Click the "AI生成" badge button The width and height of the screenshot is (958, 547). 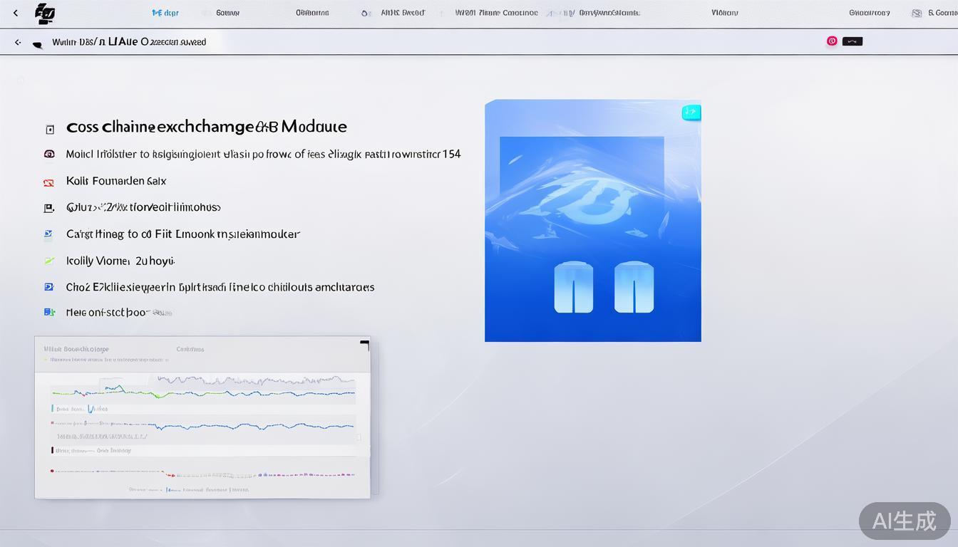[x=904, y=521]
